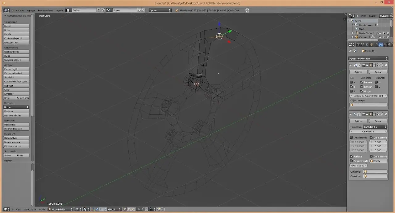Open the outliner editor type selector
This screenshot has height=213, width=395.
352,16
